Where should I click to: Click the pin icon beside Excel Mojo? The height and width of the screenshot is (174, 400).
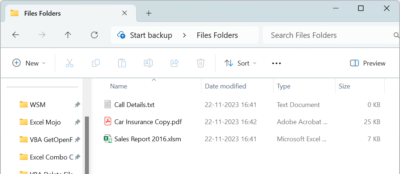pos(77,122)
